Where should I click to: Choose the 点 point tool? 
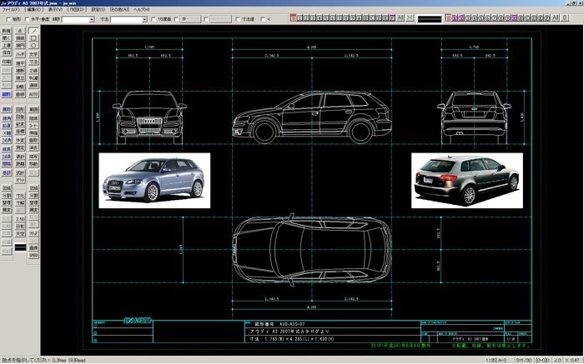(20, 31)
